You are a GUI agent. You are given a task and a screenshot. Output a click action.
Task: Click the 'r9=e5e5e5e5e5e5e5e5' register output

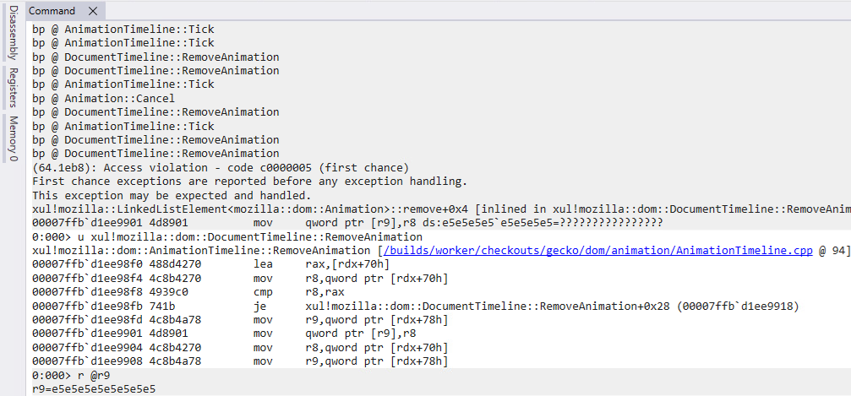point(94,389)
